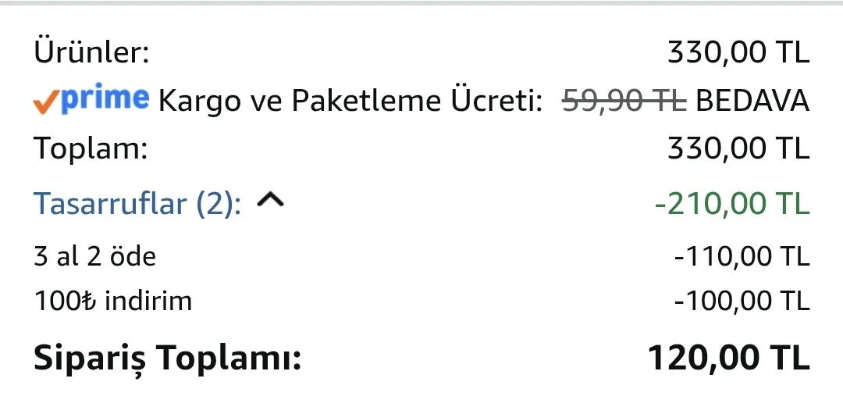This screenshot has height=414, width=843.
Task: Select the Toplam label
Action: pyautogui.click(x=91, y=148)
